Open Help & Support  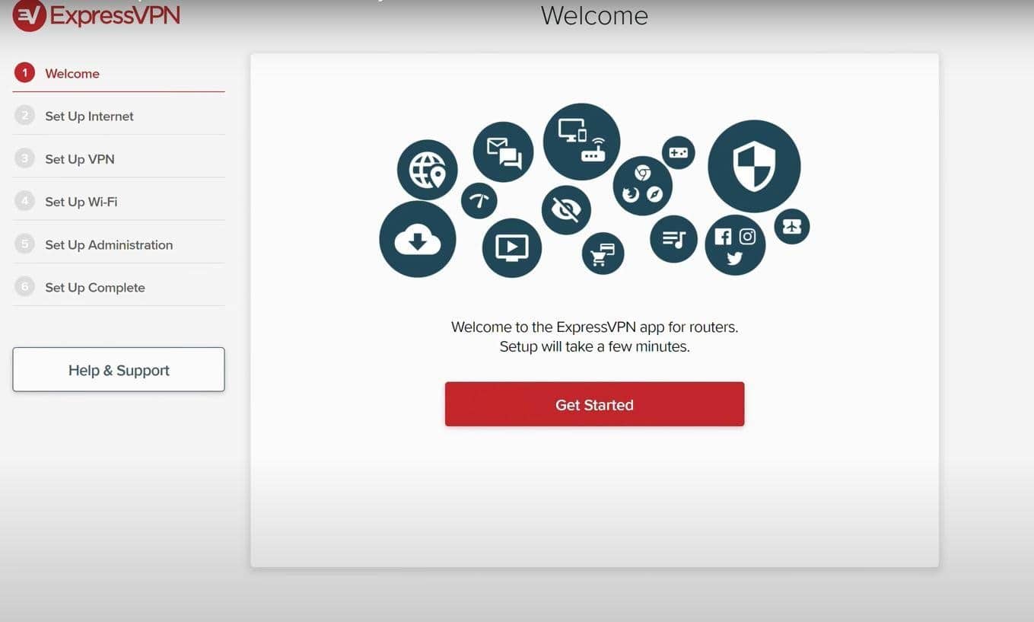pos(119,370)
